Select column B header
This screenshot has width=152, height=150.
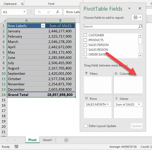point(60,20)
